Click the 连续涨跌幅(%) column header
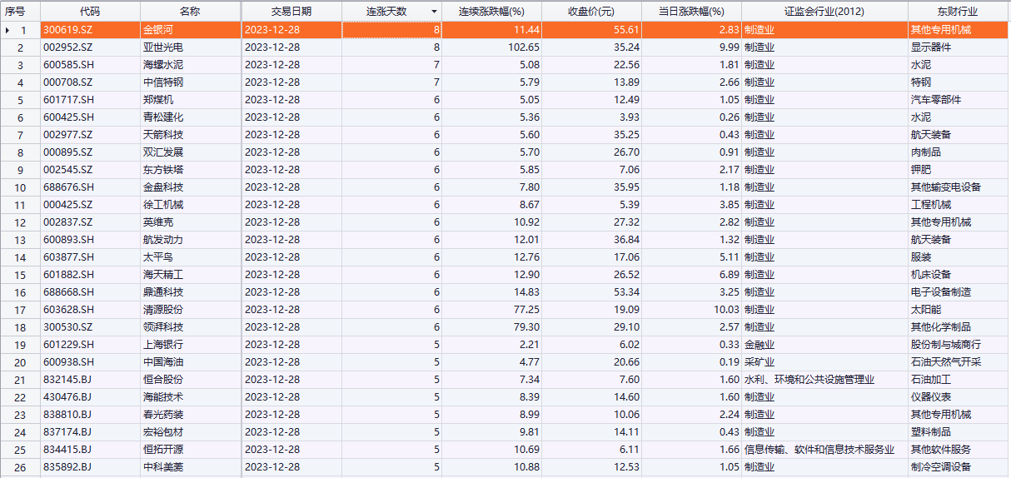Viewport: 1011px width, 478px height. pyautogui.click(x=491, y=12)
